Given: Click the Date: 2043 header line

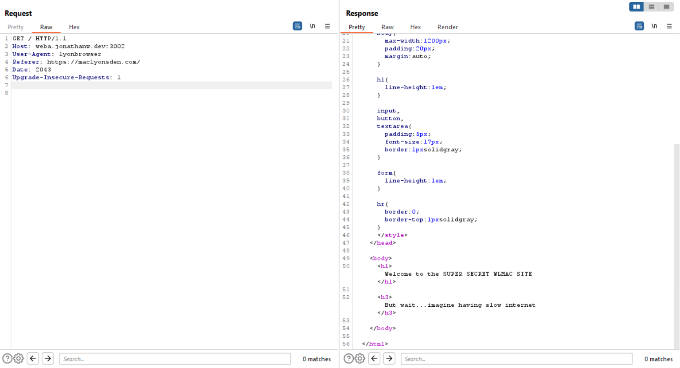Looking at the screenshot, I should coord(31,70).
